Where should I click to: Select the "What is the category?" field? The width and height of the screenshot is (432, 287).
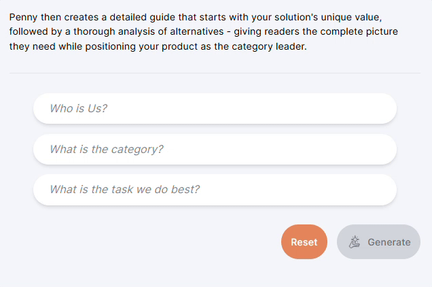[x=215, y=150]
